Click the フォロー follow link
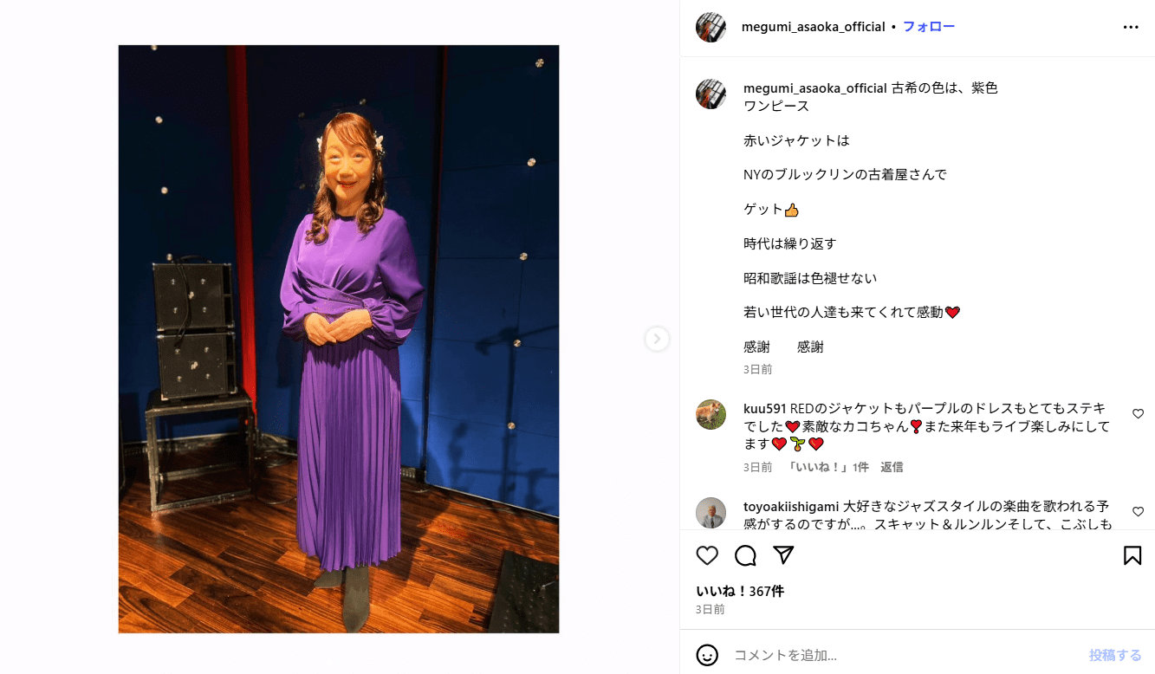The height and width of the screenshot is (674, 1155). click(929, 27)
